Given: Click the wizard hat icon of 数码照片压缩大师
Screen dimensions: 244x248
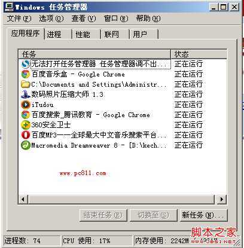Looking at the screenshot, I should (26, 94).
